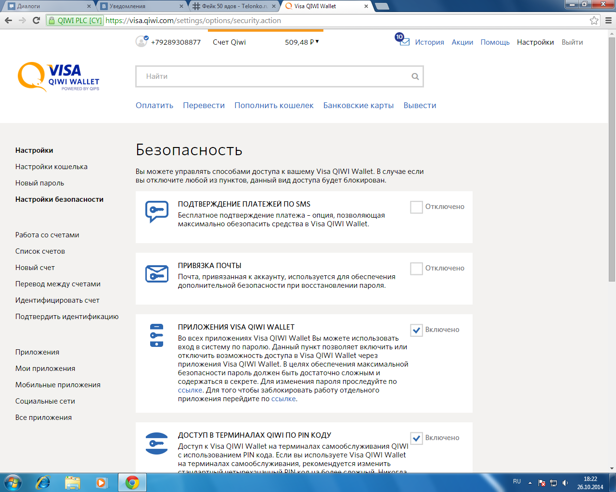Open the Вывести section
Image resolution: width=616 pixels, height=492 pixels.
420,105
